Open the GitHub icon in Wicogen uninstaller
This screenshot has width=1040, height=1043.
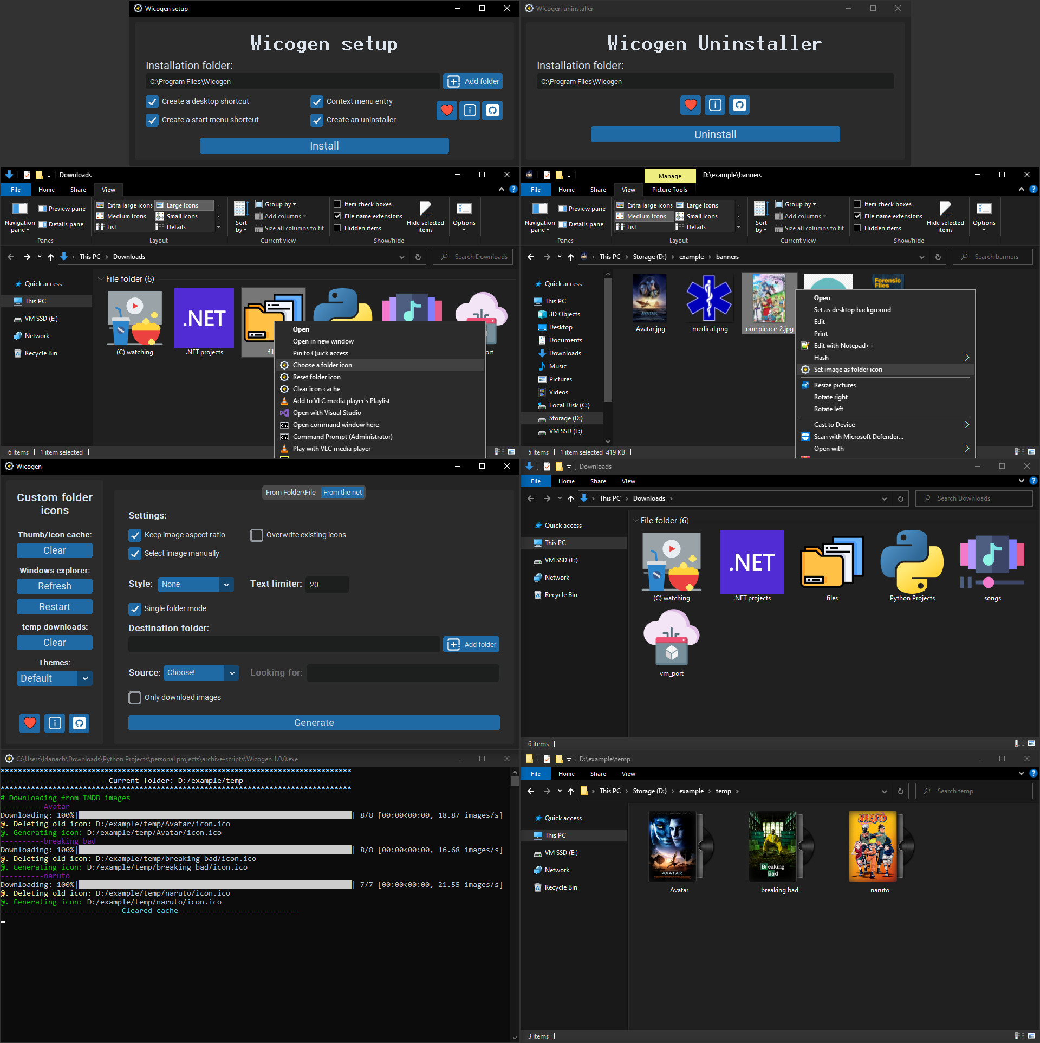[739, 105]
